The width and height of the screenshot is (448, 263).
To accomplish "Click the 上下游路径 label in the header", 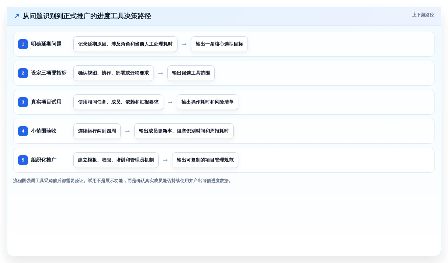I will pyautogui.click(x=423, y=15).
